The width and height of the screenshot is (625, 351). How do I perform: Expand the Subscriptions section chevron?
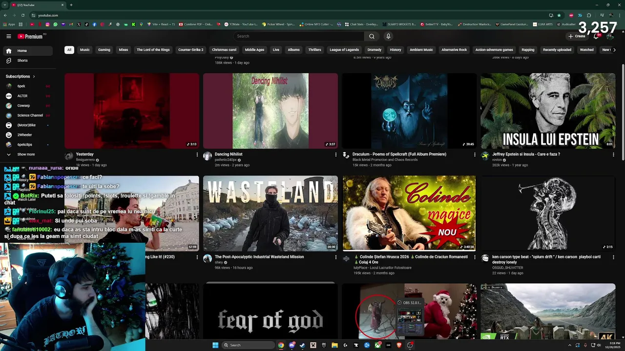point(34,77)
